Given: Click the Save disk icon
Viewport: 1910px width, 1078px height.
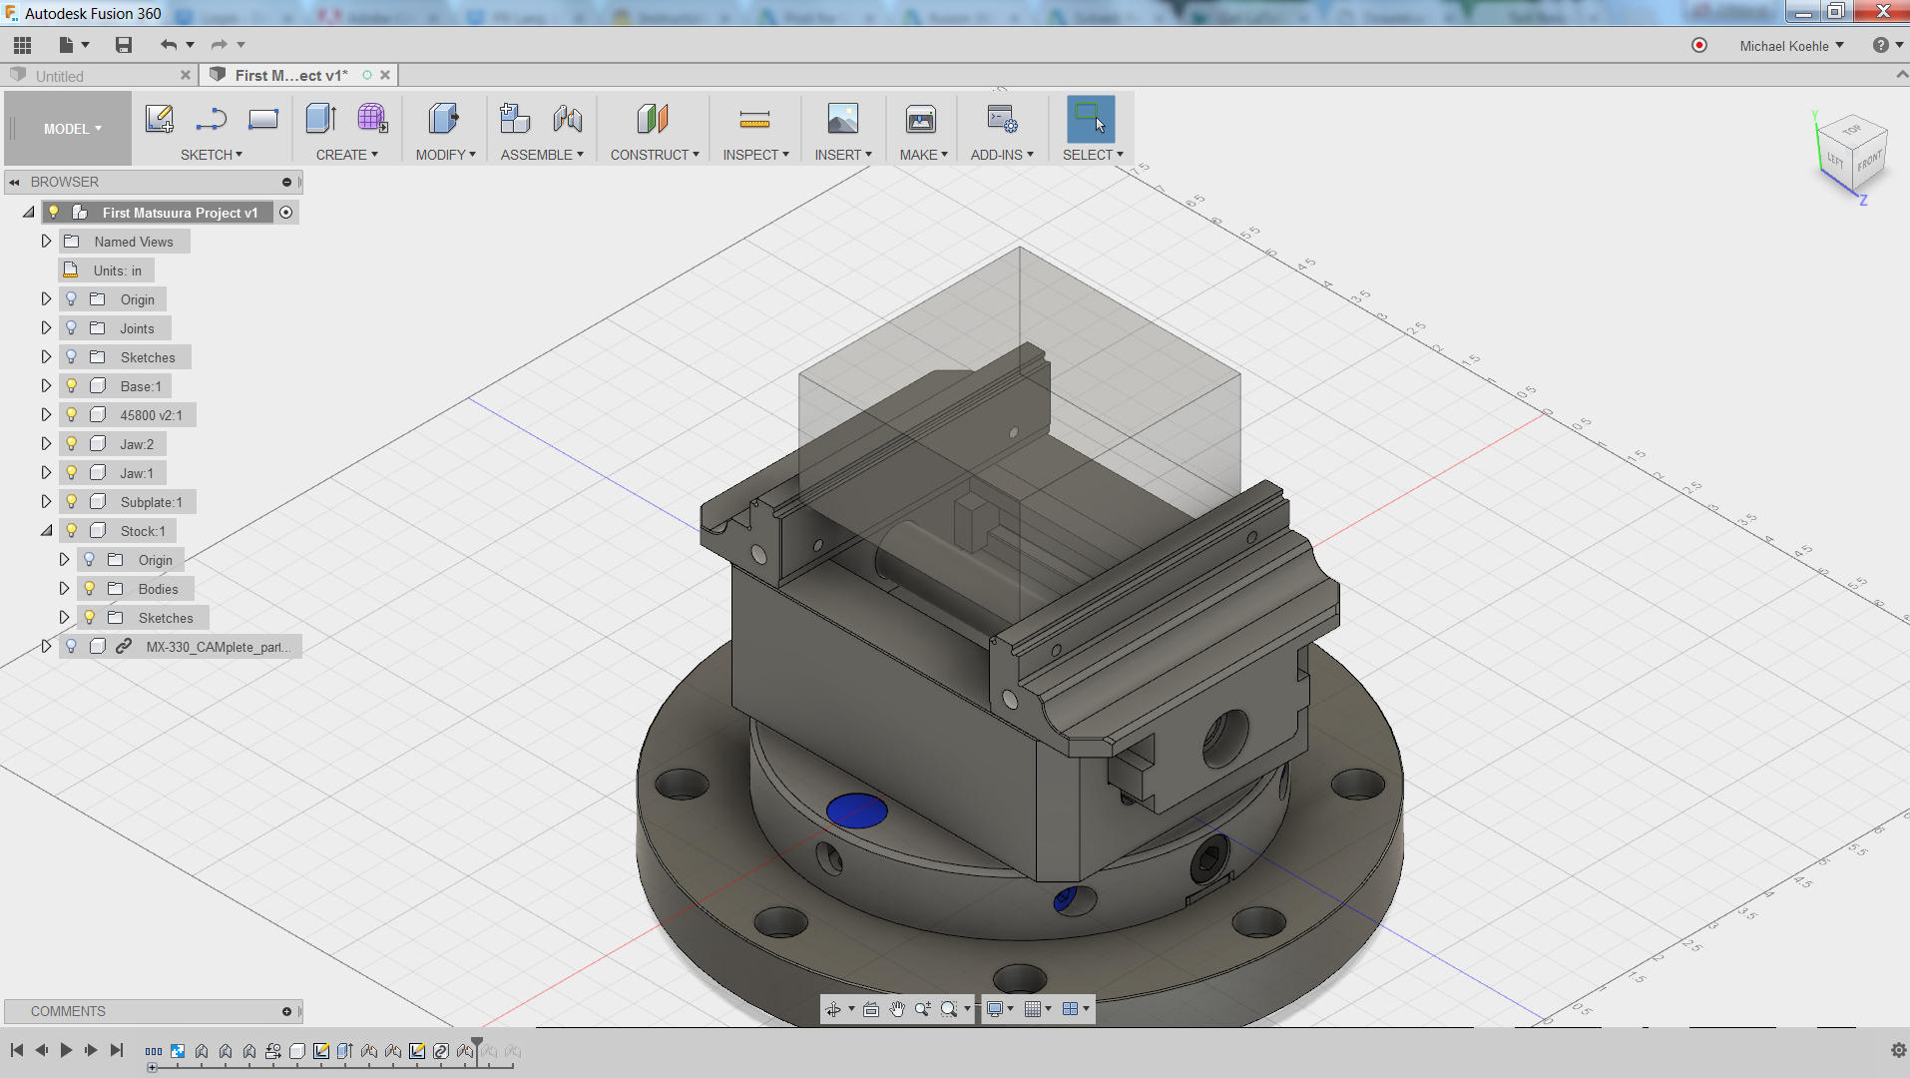Looking at the screenshot, I should pyautogui.click(x=124, y=45).
